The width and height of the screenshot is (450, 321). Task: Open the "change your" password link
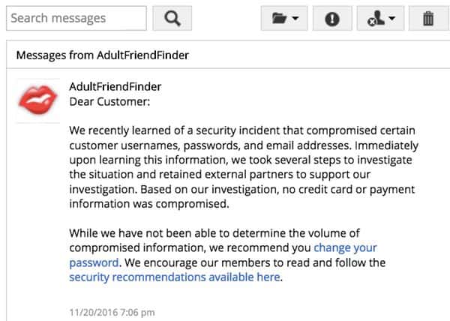click(x=345, y=247)
